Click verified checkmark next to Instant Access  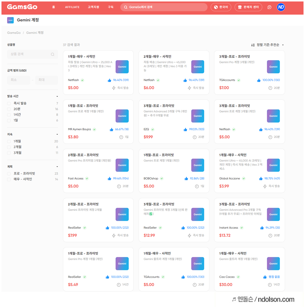[x=242, y=228]
